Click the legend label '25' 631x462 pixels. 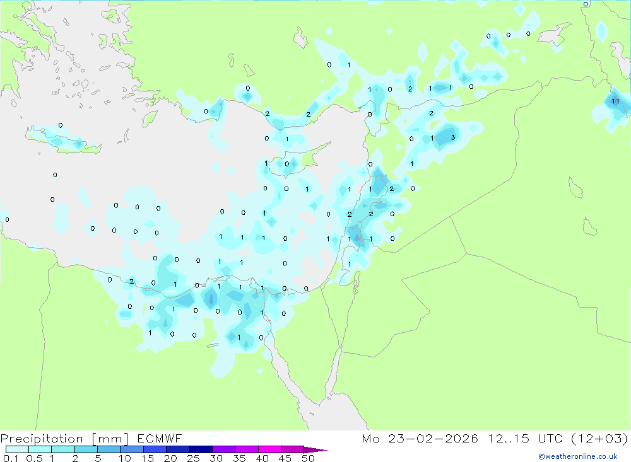coord(194,458)
